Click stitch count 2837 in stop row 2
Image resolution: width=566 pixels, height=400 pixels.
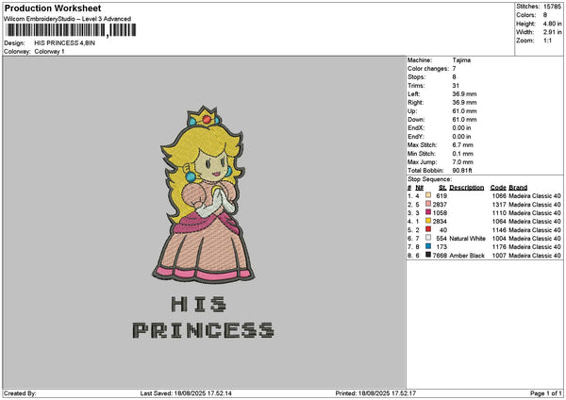tap(440, 205)
